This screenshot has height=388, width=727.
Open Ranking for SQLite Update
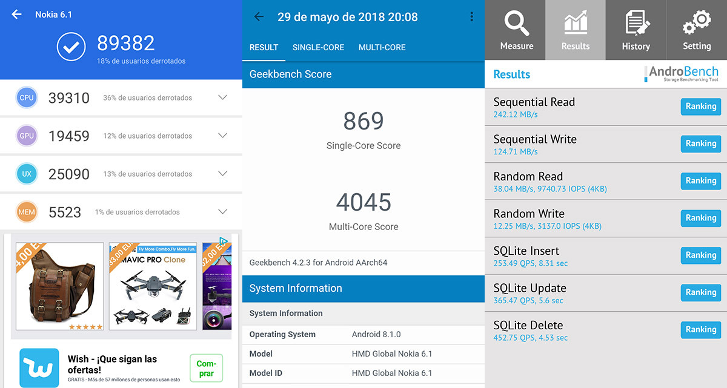[701, 292]
